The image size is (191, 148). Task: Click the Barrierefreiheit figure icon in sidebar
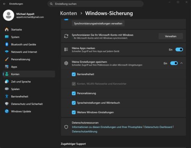(x=7, y=97)
